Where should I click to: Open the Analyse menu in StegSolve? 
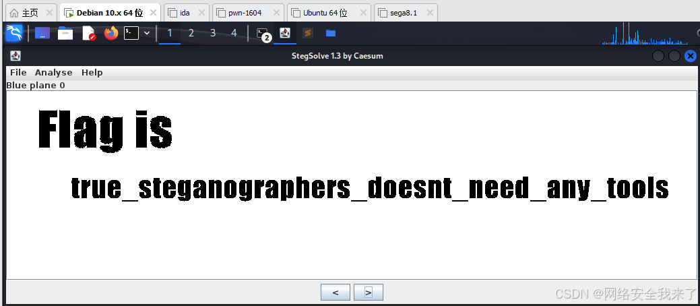[54, 72]
